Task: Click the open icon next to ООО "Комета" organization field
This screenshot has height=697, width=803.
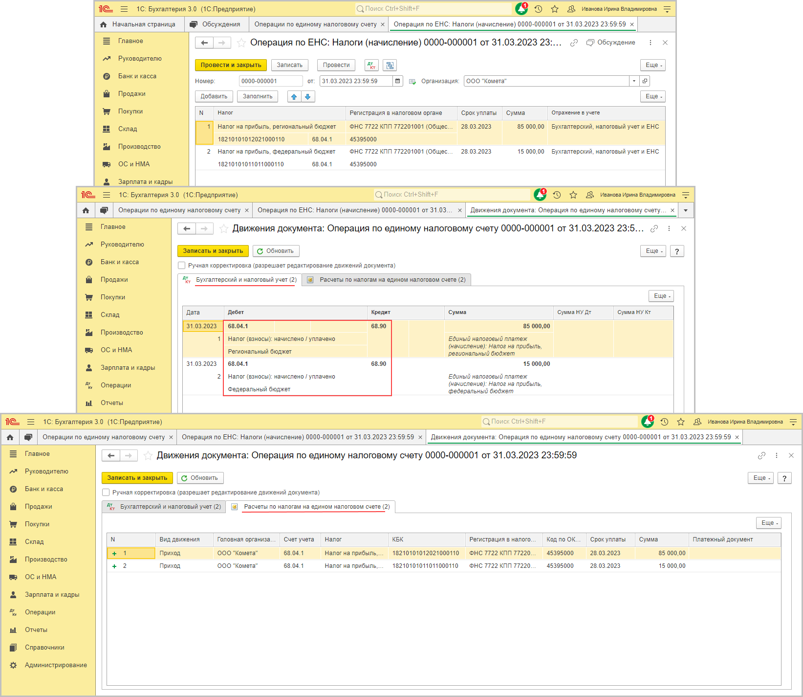Action: (645, 81)
